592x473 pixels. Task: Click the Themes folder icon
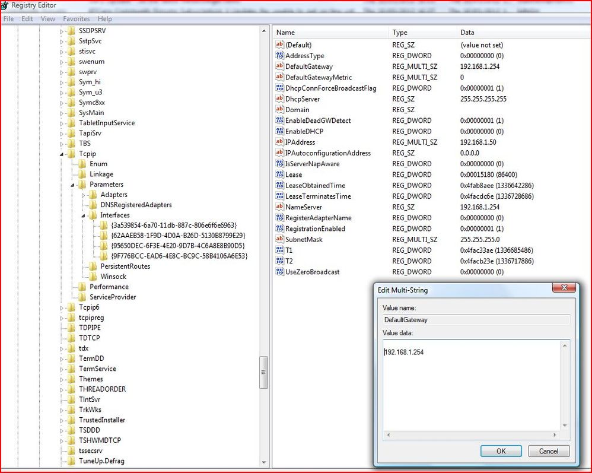tap(71, 379)
